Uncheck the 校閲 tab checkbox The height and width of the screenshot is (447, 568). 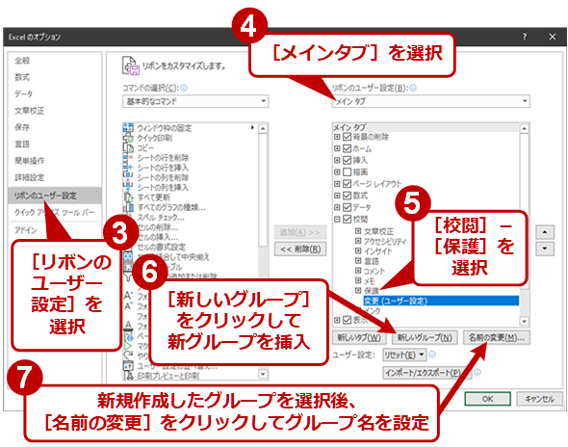(x=347, y=219)
